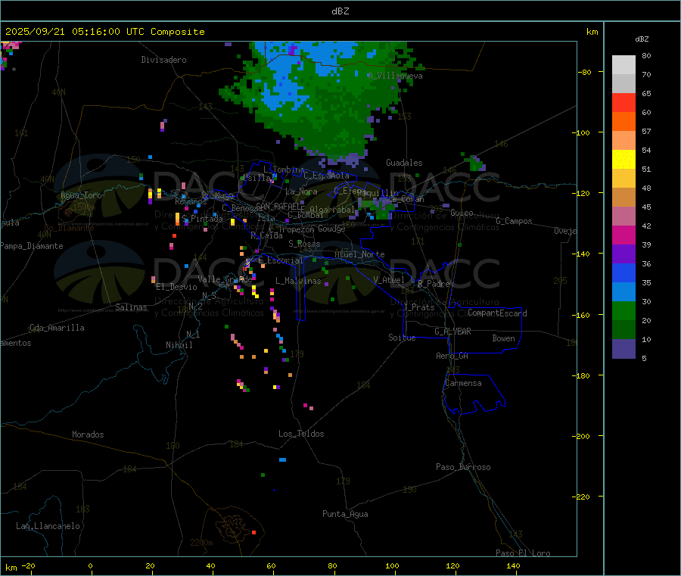Click the La_Nora map label
The width and height of the screenshot is (681, 576).
301,191
